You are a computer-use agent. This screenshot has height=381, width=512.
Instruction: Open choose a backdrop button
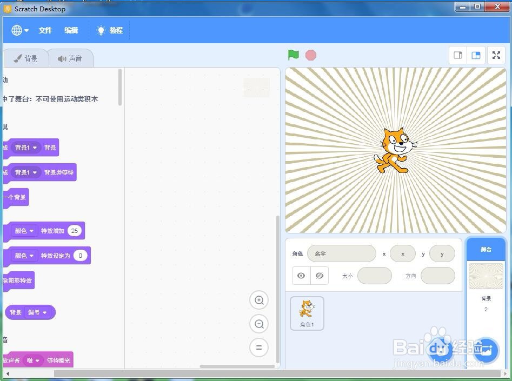[486, 351]
